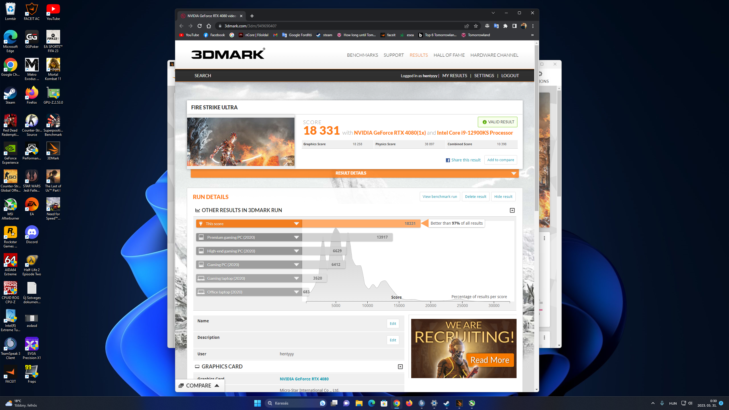The height and width of the screenshot is (410, 729).
Task: Collapse the Other Results in 3DMark Run section
Action: [x=512, y=210]
